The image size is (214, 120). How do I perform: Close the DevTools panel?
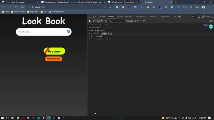tap(212, 17)
